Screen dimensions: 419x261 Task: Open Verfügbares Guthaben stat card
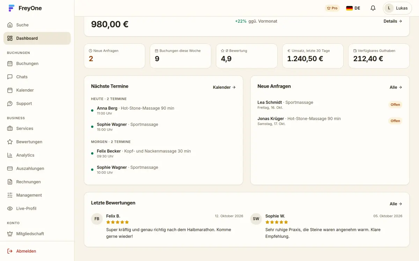tap(379, 56)
